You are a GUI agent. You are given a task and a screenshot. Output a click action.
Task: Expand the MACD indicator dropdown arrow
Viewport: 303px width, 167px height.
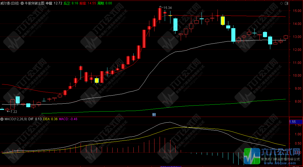click(2, 119)
